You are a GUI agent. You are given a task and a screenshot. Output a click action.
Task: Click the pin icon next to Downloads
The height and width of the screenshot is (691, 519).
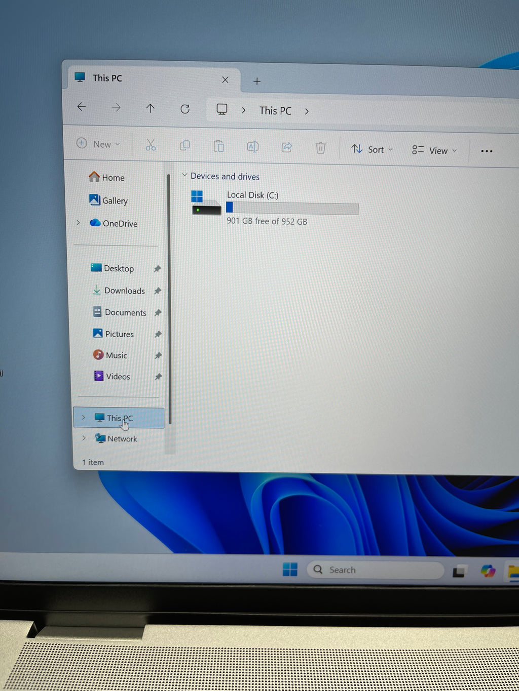pos(158,291)
